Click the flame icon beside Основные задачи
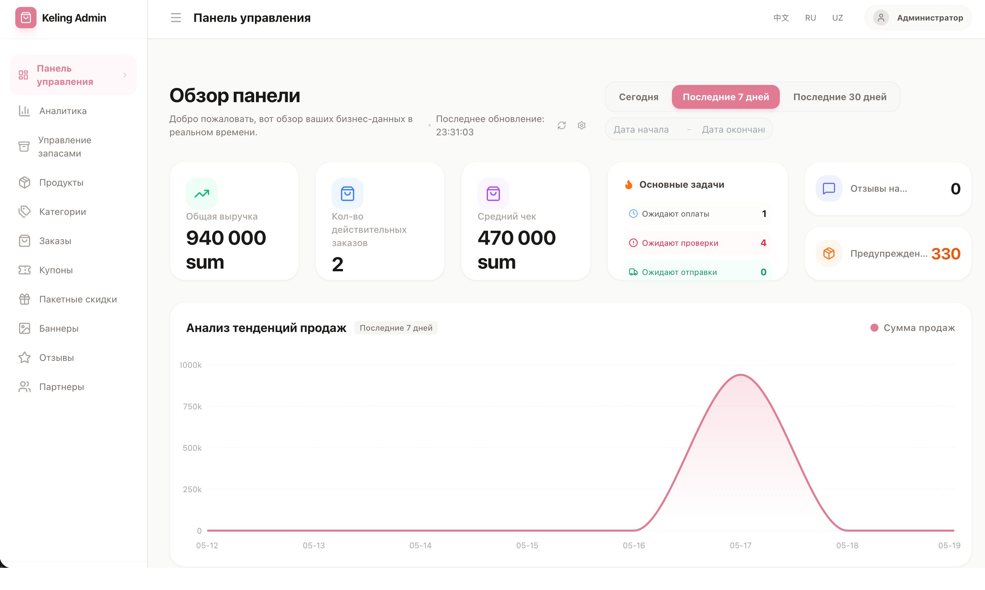The height and width of the screenshot is (590, 985). (x=628, y=184)
